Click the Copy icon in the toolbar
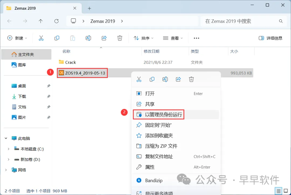Screen dimensions: 291x195 tap(57, 38)
